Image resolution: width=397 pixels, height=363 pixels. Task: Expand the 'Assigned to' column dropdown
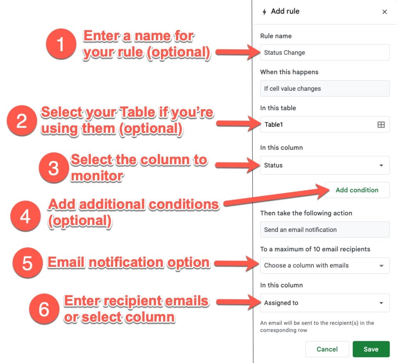[325, 303]
